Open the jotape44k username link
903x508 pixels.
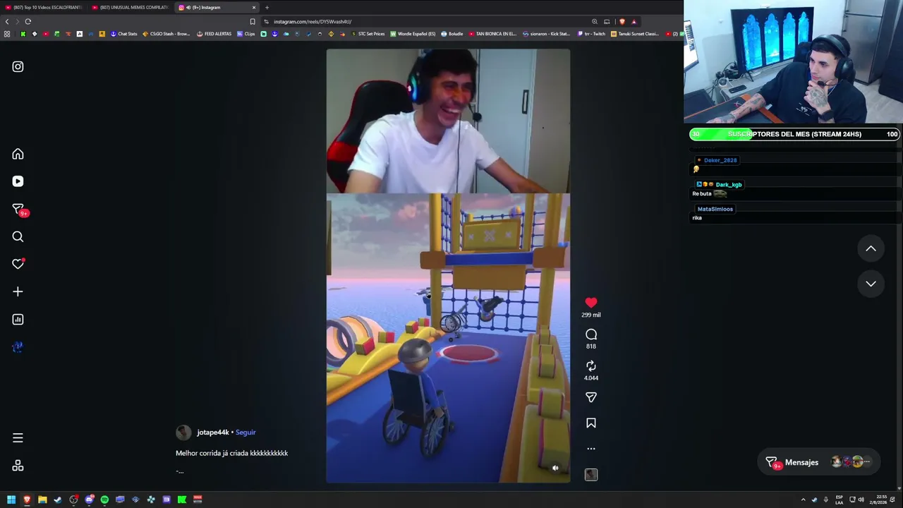[x=212, y=433]
